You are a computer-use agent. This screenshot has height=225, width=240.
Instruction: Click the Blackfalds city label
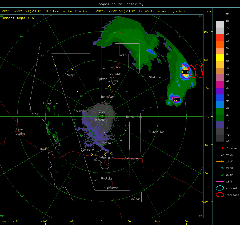(113, 74)
